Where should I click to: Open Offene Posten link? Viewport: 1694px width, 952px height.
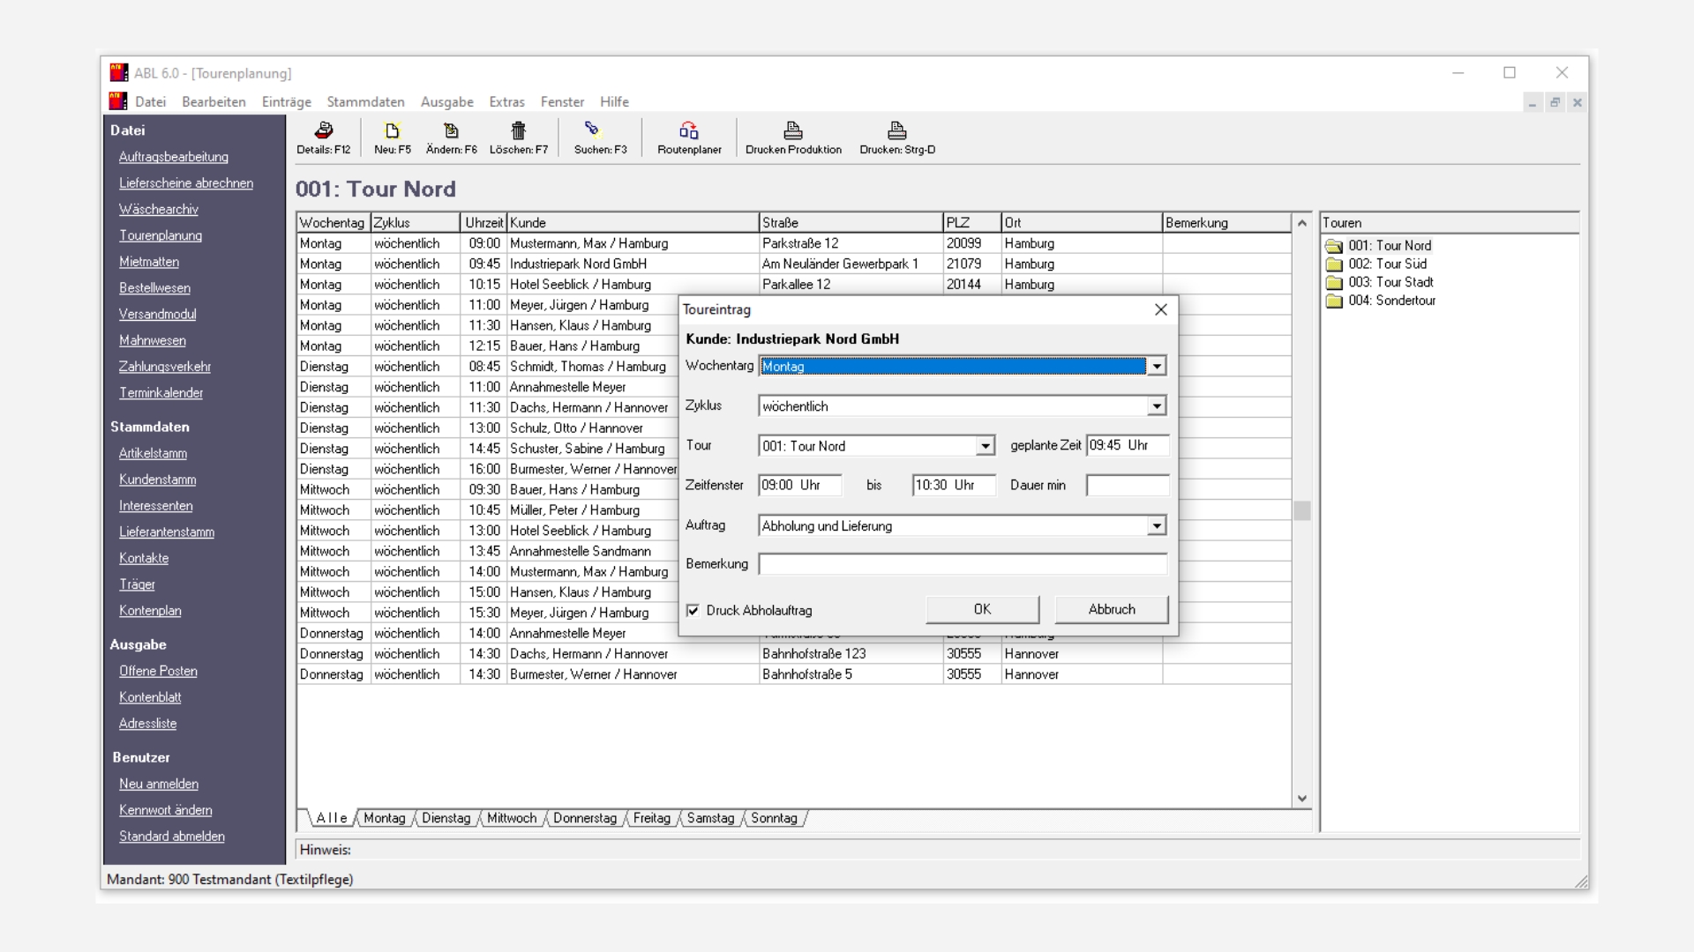[158, 671]
